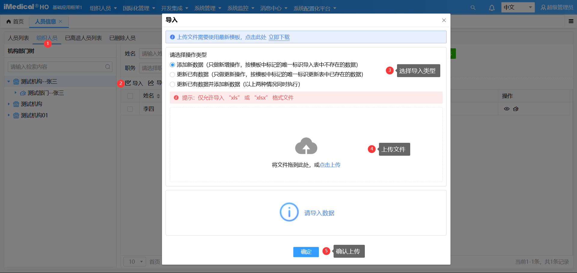Check the checkbox on 李四's row
This screenshot has height=273, width=577.
tap(130, 109)
